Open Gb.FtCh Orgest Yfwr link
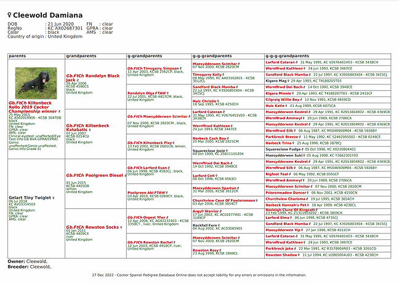 (147, 218)
